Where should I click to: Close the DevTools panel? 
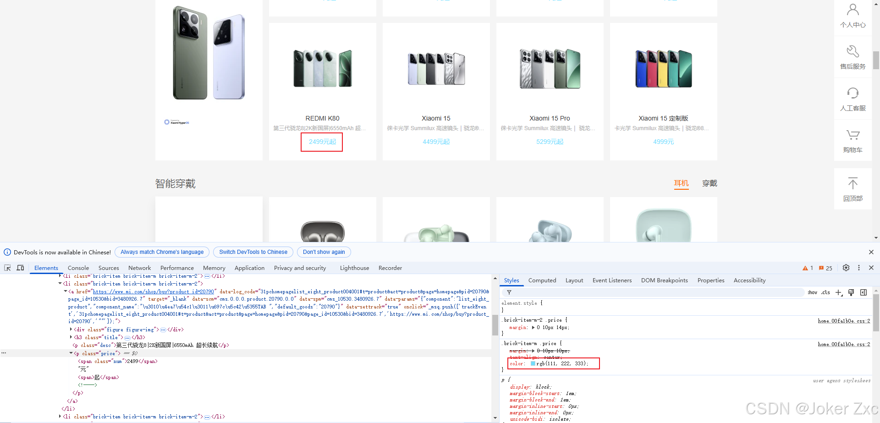871,268
